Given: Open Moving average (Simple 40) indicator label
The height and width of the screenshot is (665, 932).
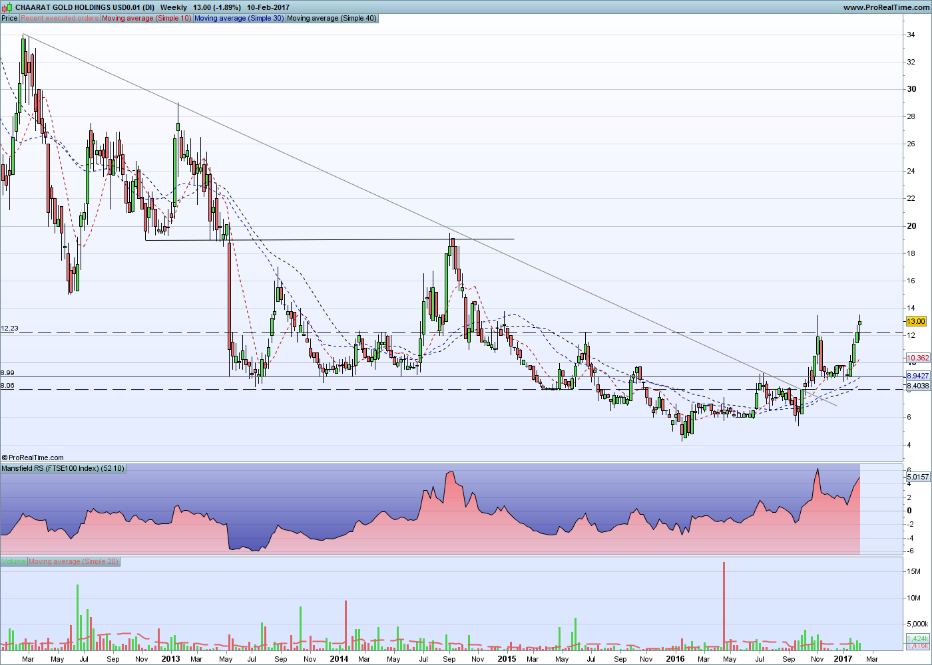Looking at the screenshot, I should click(x=332, y=19).
